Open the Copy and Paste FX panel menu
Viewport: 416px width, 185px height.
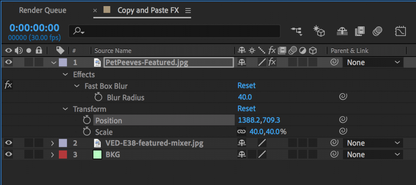coord(188,11)
